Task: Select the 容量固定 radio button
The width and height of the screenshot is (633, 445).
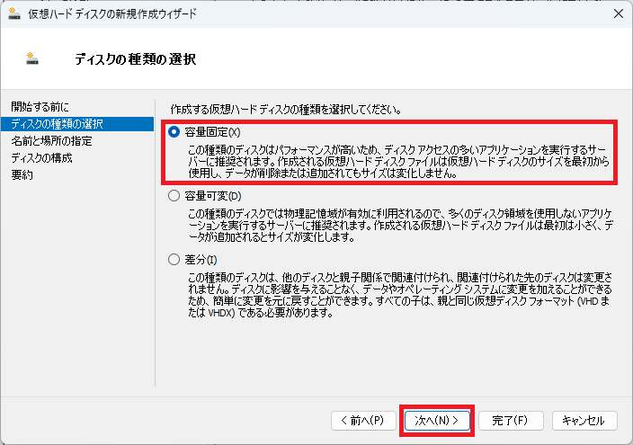Action: (x=174, y=132)
